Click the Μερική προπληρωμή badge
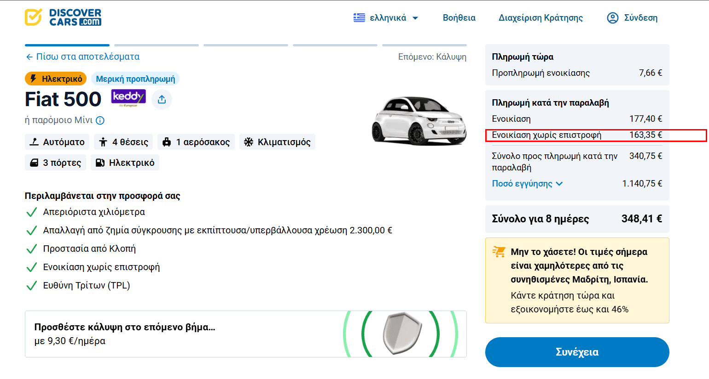This screenshot has width=709, height=379. pos(135,79)
